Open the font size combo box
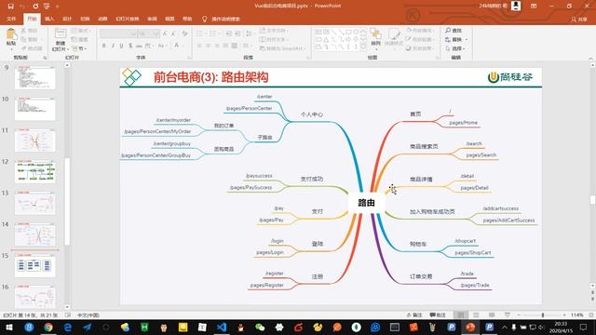Screen dimensions: 596x335 click(149, 33)
